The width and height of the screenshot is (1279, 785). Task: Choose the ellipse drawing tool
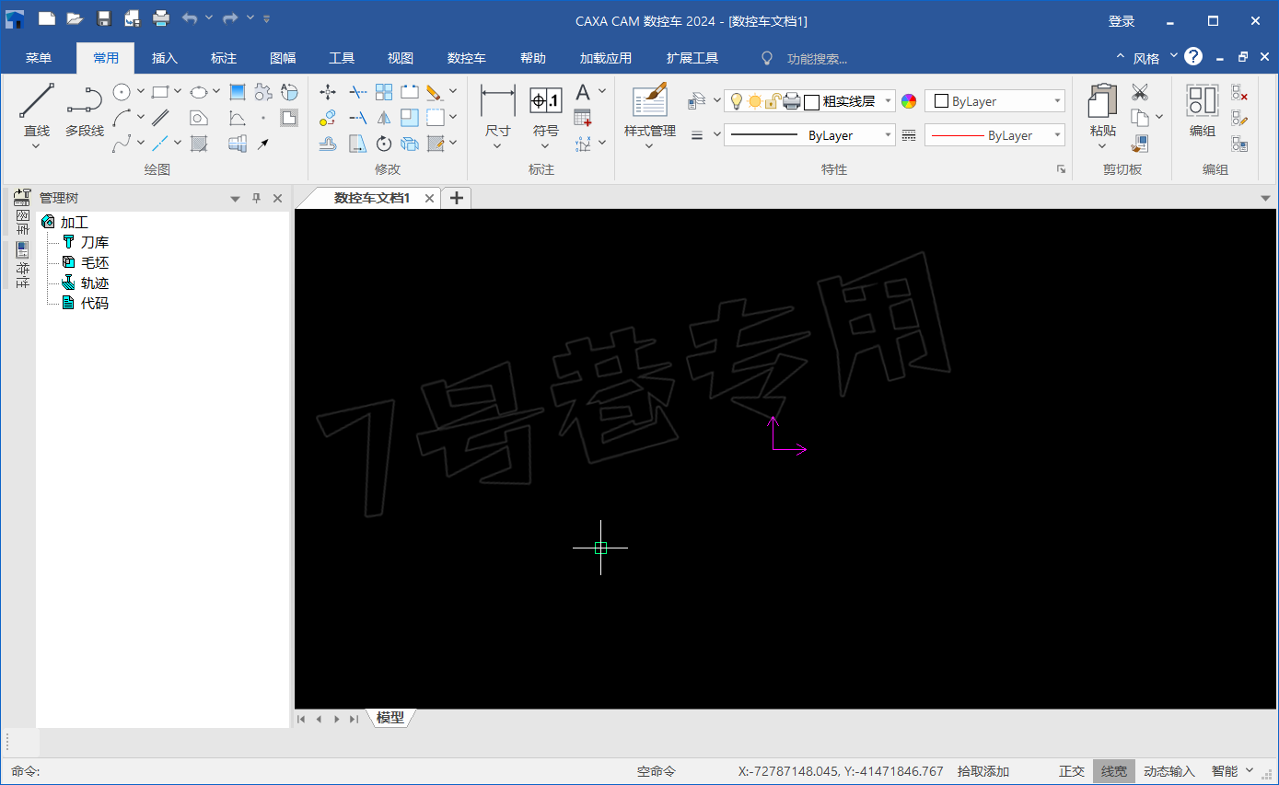pyautogui.click(x=199, y=92)
